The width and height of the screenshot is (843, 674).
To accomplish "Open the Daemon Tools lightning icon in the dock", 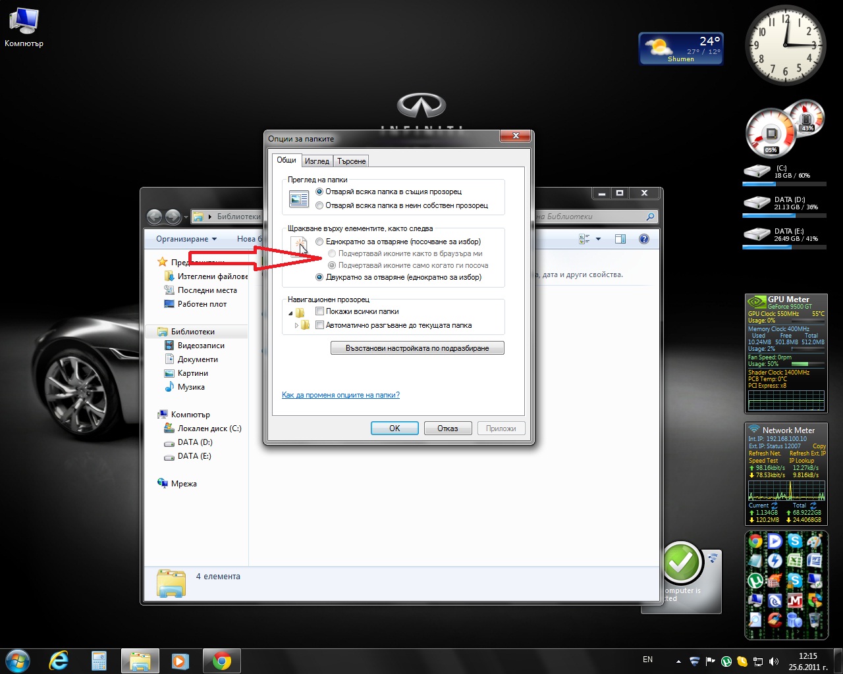I will (x=775, y=561).
